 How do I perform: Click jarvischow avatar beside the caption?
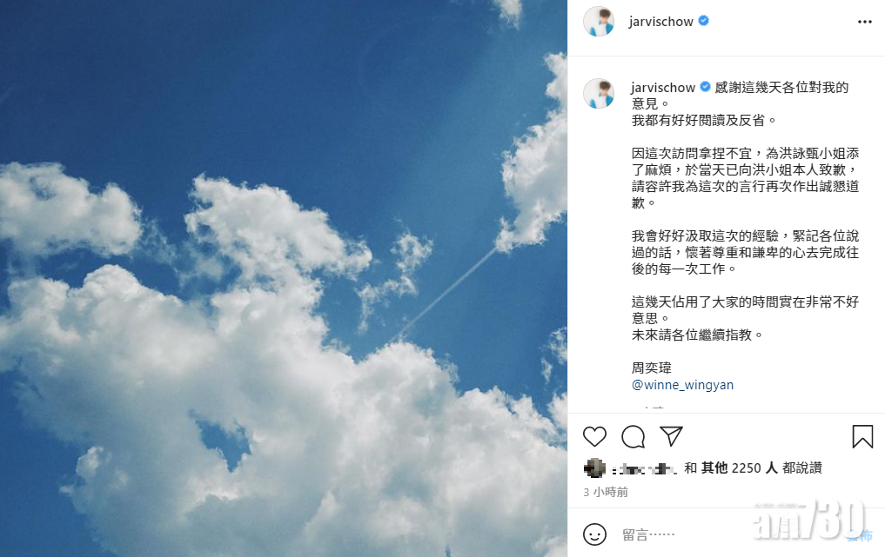click(599, 93)
